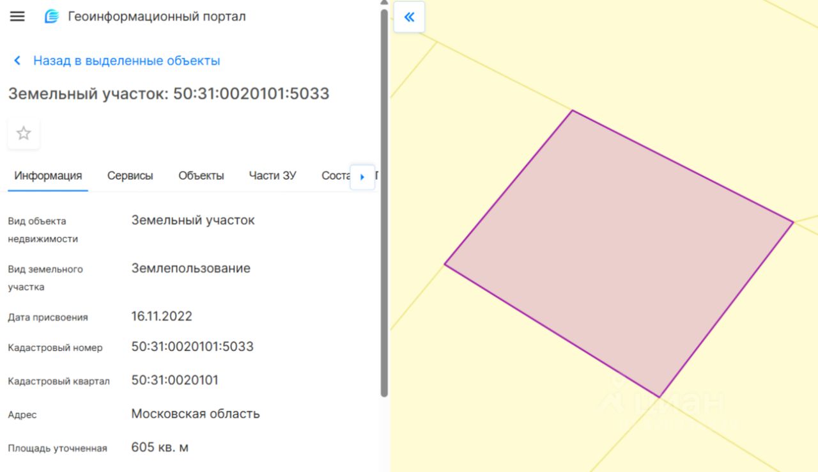Click cadastral number value 50:31:0020101:5033 in table
Screen dimensions: 818x472
pyautogui.click(x=192, y=347)
